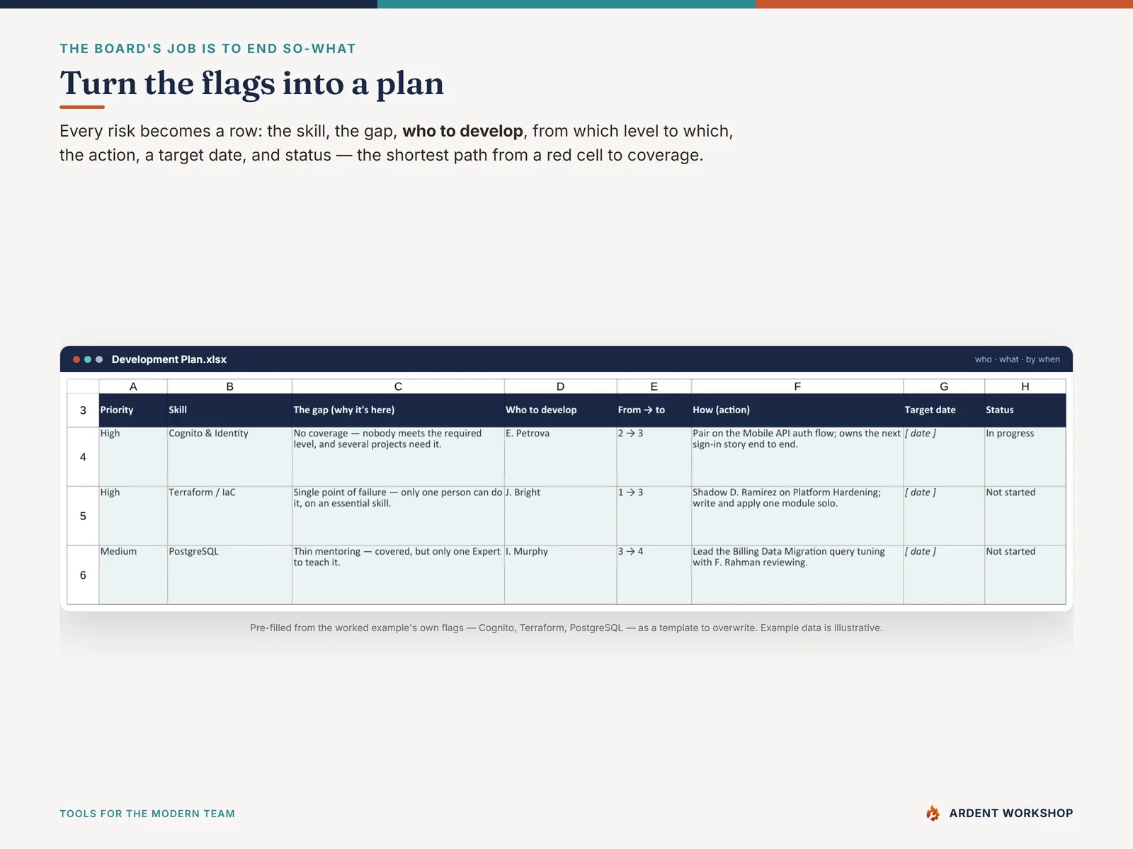The width and height of the screenshot is (1133, 849).
Task: Select the target date cell in Cognito row
Action: point(944,457)
